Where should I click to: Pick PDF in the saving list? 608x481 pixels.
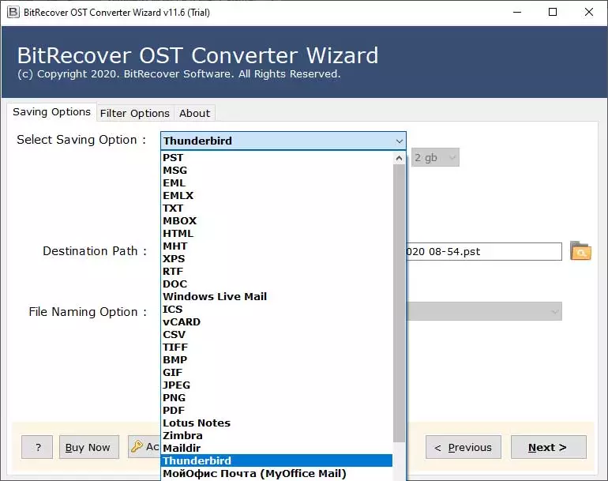coord(276,411)
